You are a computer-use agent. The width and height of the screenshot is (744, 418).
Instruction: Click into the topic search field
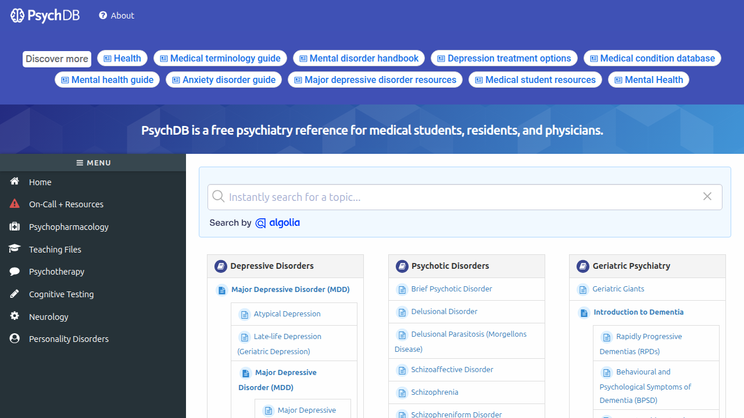point(465,197)
